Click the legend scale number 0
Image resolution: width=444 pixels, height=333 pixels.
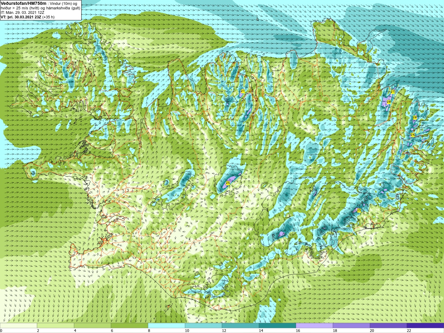pos(1,331)
